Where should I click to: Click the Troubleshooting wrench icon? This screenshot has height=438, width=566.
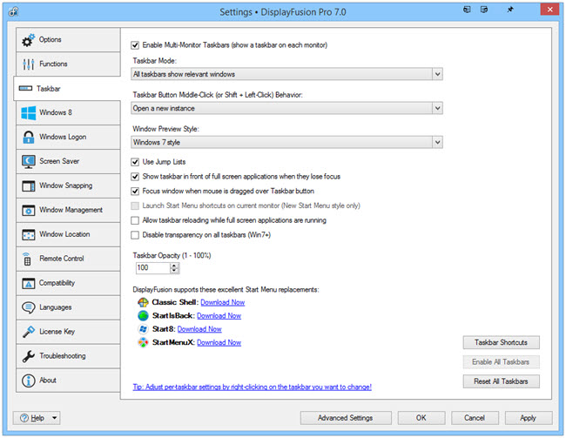coord(29,356)
